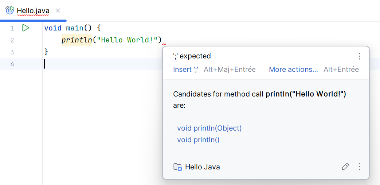Click the "Hello World!" string literal
This screenshot has width=380, height=185.
point(126,40)
